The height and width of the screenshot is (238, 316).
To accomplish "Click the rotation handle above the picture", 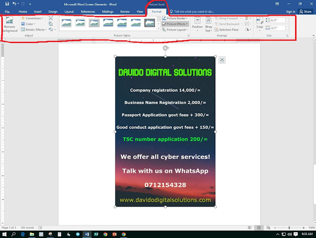I will 165,48.
